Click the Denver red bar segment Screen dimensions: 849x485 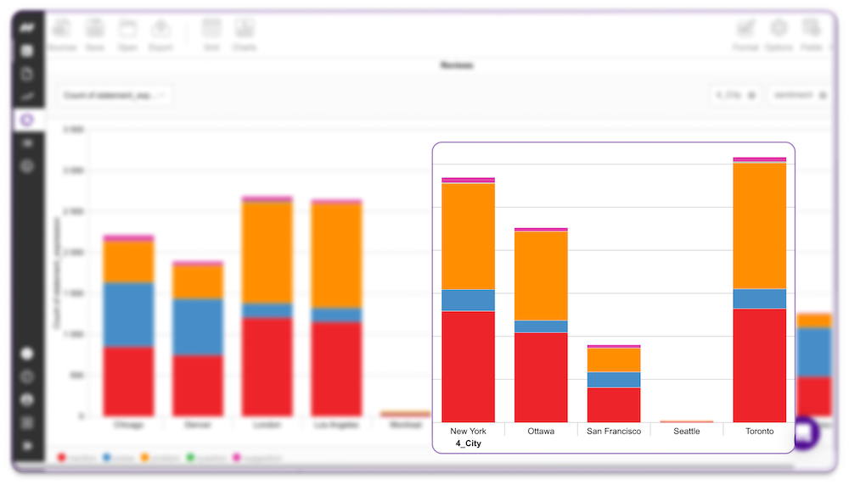pos(198,386)
